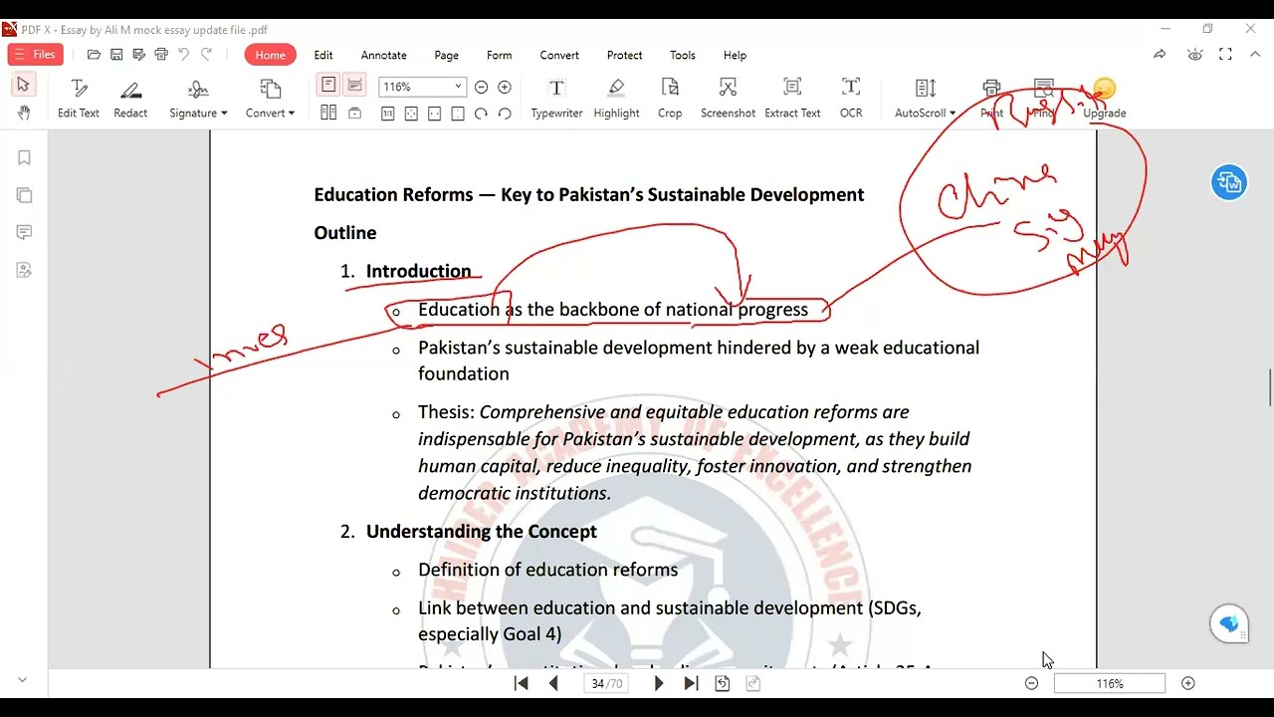Click the Redact tool
The height and width of the screenshot is (717, 1274).
click(130, 99)
